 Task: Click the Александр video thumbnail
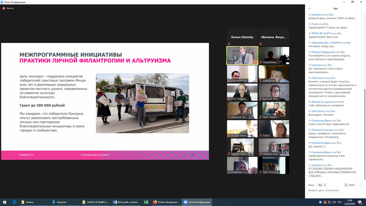point(274,74)
